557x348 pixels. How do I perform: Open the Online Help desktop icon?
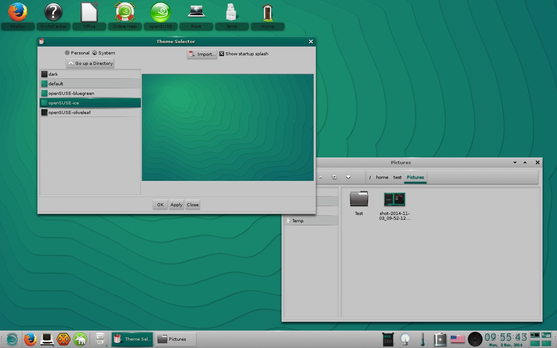coord(125,13)
